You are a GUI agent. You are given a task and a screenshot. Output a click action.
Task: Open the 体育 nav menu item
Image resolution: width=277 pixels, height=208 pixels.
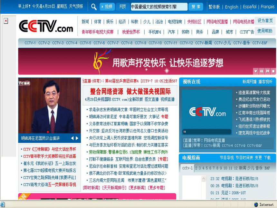point(98,22)
